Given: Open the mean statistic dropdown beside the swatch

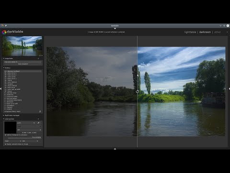Looking at the screenshot, I should (29, 126).
